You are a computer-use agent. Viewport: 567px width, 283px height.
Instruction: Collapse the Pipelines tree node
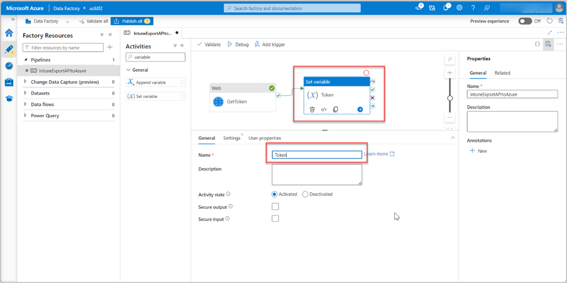26,60
